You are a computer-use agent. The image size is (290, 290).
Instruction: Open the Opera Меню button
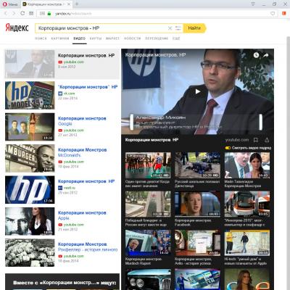click(x=10, y=4)
